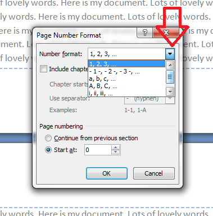The image size is (213, 216).
Task: Toggle the Include chapter number checkbox
Action: [x=43, y=69]
